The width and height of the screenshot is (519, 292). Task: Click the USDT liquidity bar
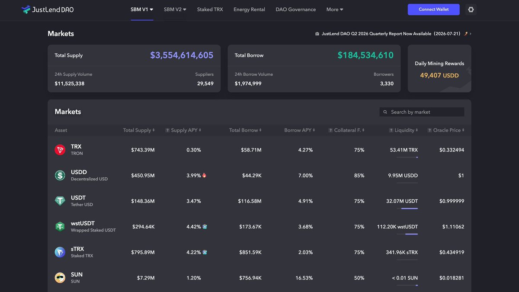(407, 209)
